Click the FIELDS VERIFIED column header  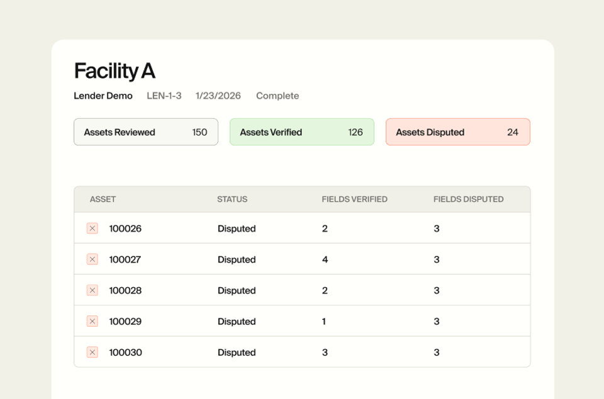[x=354, y=199]
